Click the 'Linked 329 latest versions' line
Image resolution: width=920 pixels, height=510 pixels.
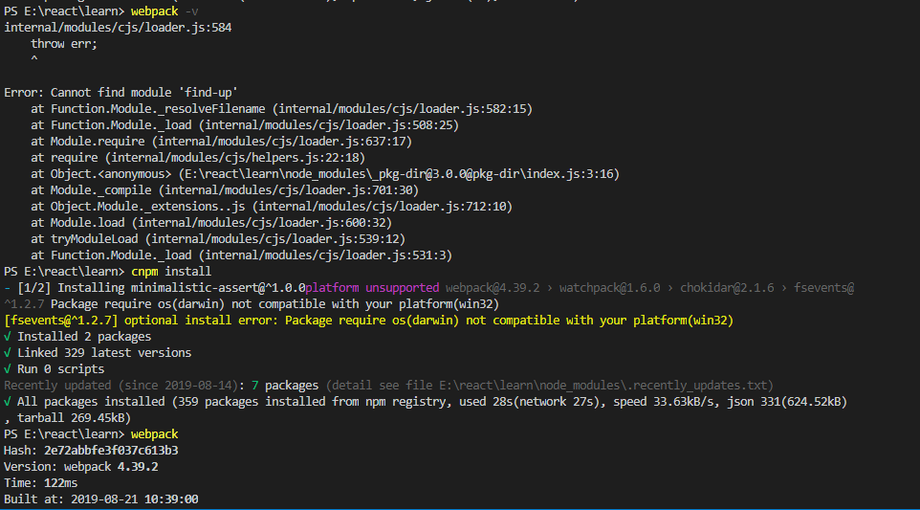(x=98, y=353)
